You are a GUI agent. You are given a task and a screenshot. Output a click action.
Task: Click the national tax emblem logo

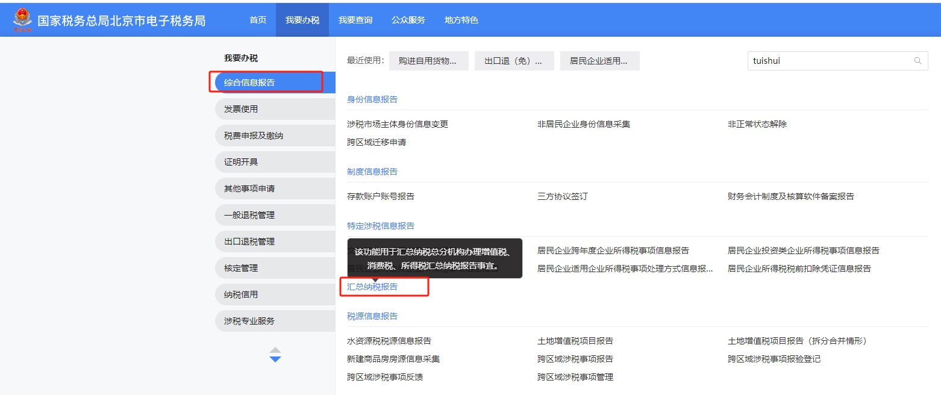click(22, 20)
